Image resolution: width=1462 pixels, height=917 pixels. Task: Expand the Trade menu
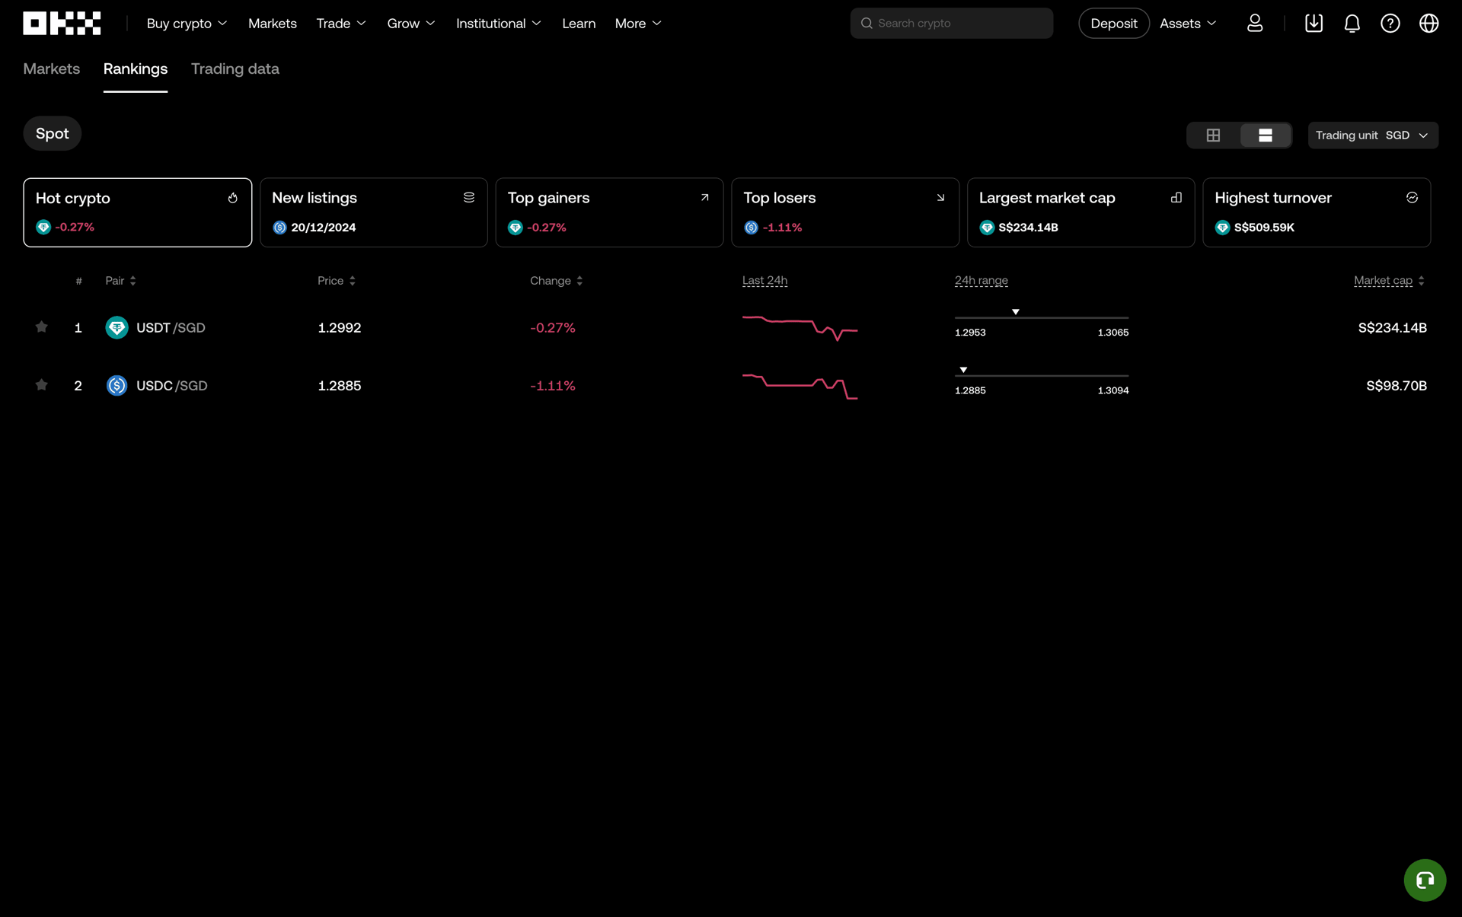point(341,24)
